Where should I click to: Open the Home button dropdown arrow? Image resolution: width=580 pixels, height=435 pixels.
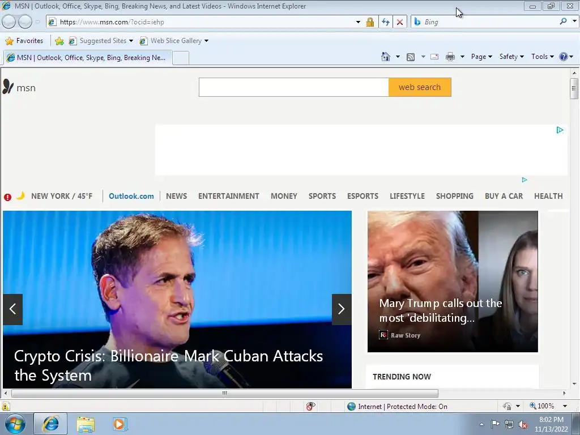[398, 57]
